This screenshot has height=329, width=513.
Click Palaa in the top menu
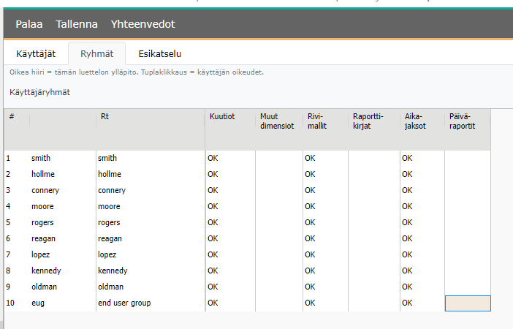(29, 24)
